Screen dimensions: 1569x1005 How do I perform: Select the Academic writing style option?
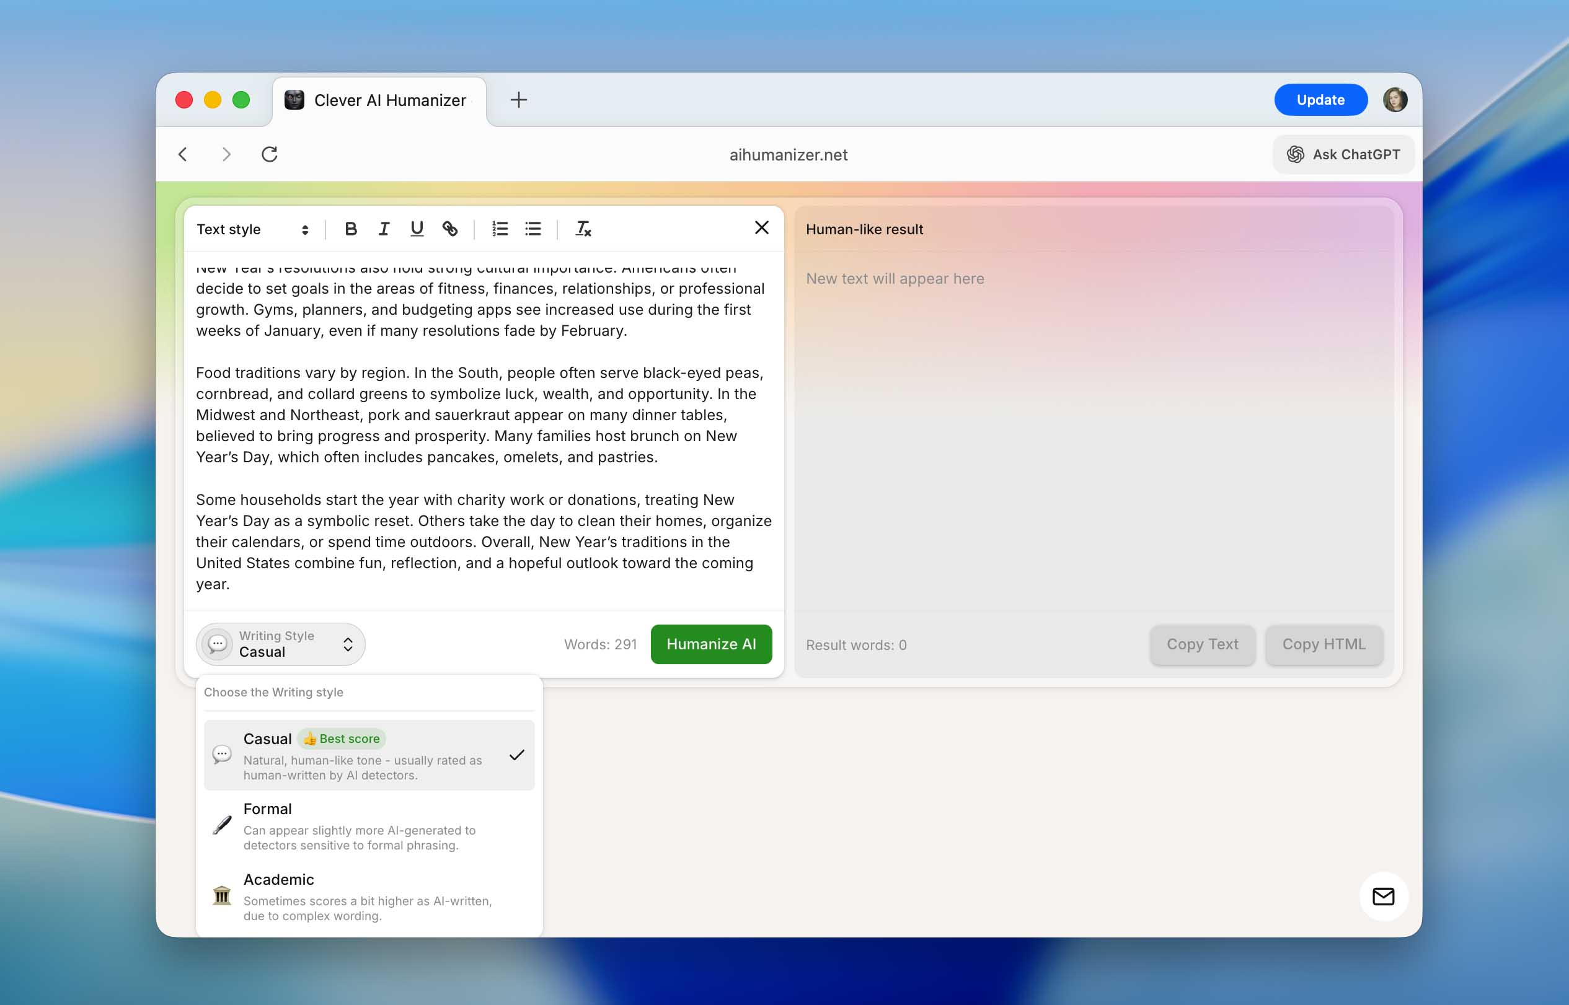point(369,896)
